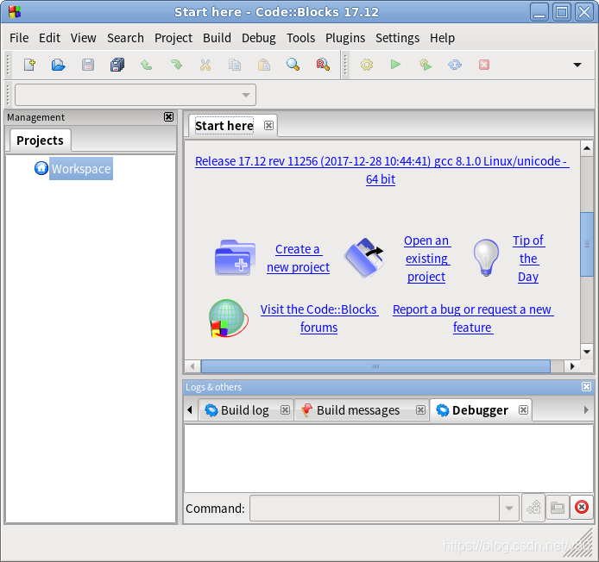Click the Save floppy disk icon

[88, 65]
